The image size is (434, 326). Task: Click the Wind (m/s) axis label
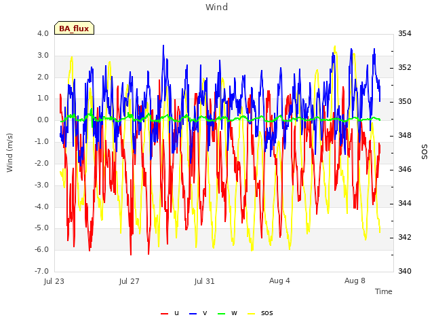tap(9, 153)
